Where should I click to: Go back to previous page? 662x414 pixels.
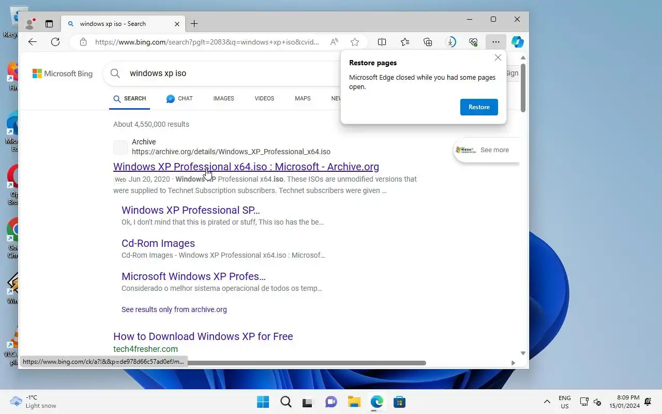[x=32, y=42]
